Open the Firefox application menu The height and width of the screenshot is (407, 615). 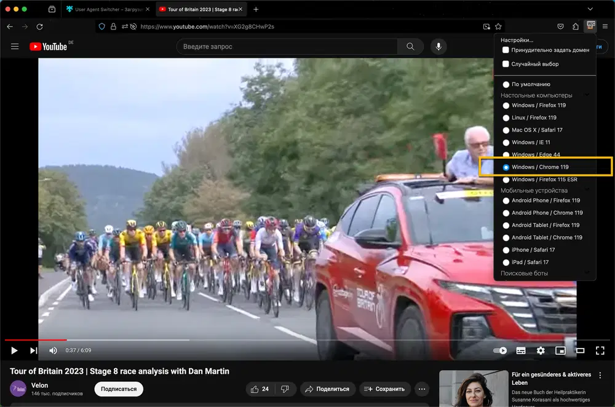(x=605, y=26)
